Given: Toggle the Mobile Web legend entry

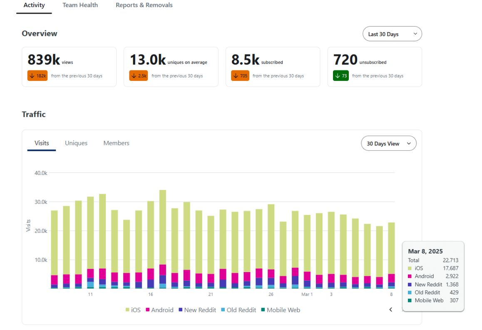Looking at the screenshot, I should (281, 310).
